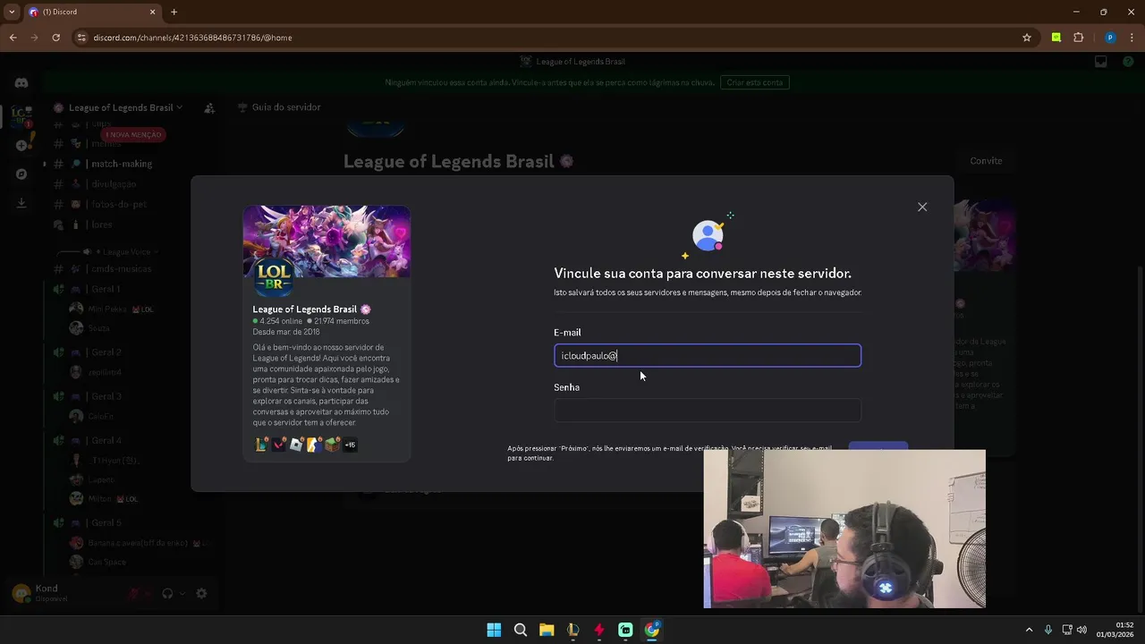Viewport: 1145px width, 644px height.
Task: Toggle the muted microphone icon in user panel
Action: coord(134,593)
